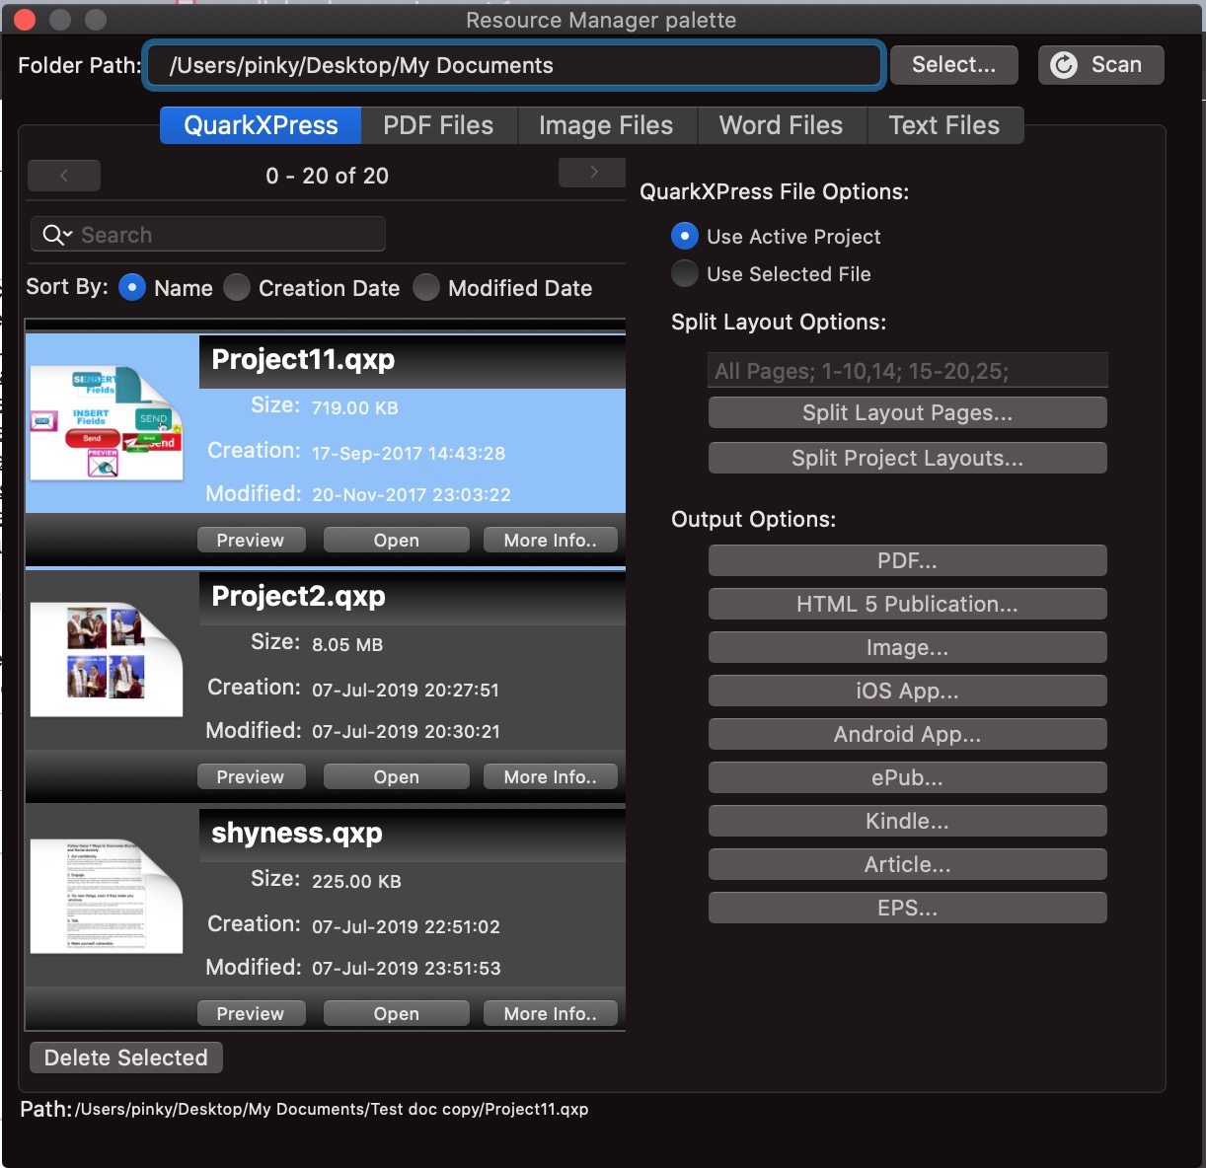The height and width of the screenshot is (1168, 1206).
Task: Open the Image Files tab
Action: tap(606, 125)
